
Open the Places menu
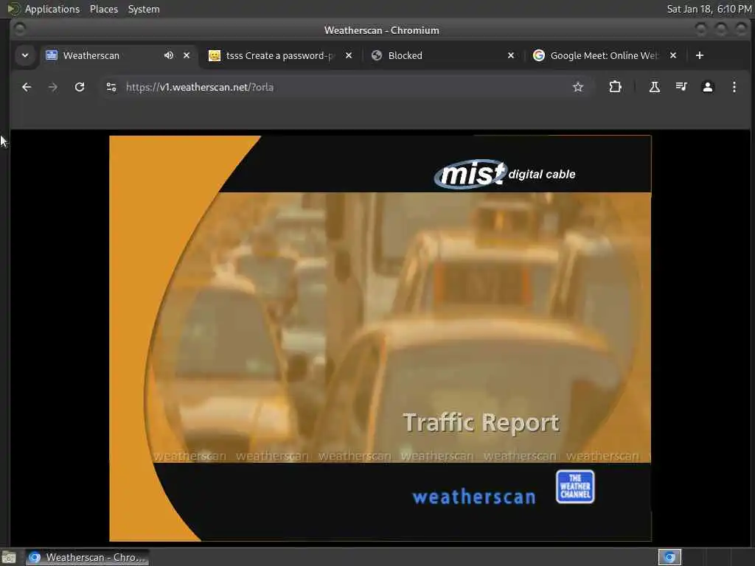(103, 9)
